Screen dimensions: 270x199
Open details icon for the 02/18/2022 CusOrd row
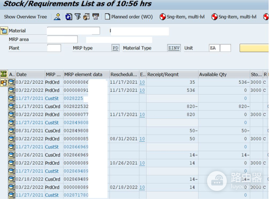pyautogui.click(x=12, y=180)
